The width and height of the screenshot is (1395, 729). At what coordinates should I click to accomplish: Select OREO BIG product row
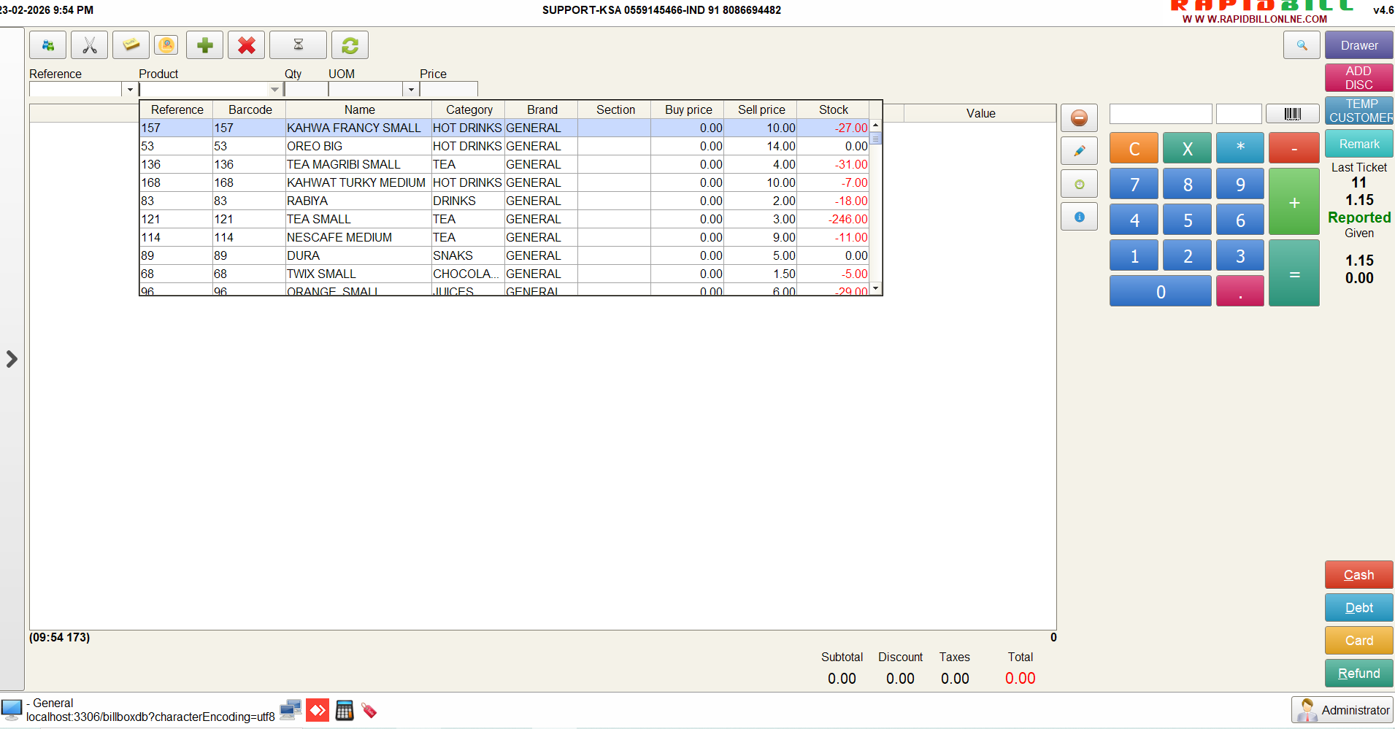[315, 146]
